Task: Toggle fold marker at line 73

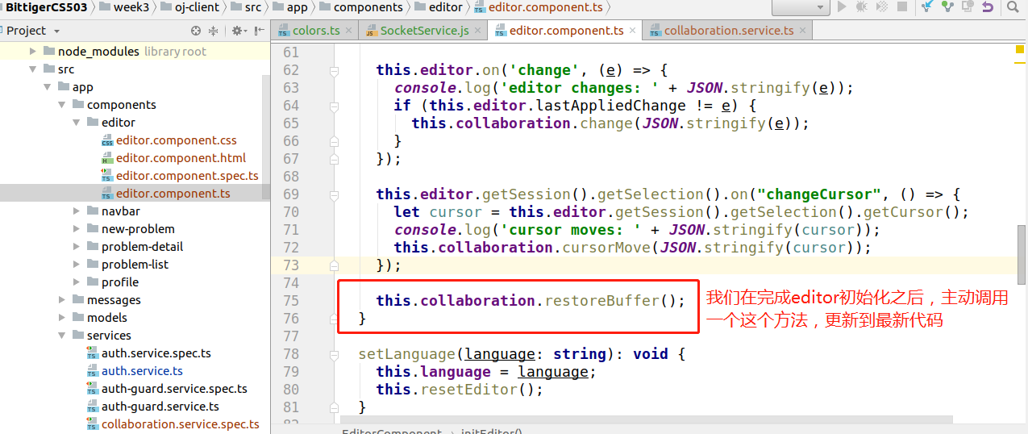Action: click(x=334, y=265)
